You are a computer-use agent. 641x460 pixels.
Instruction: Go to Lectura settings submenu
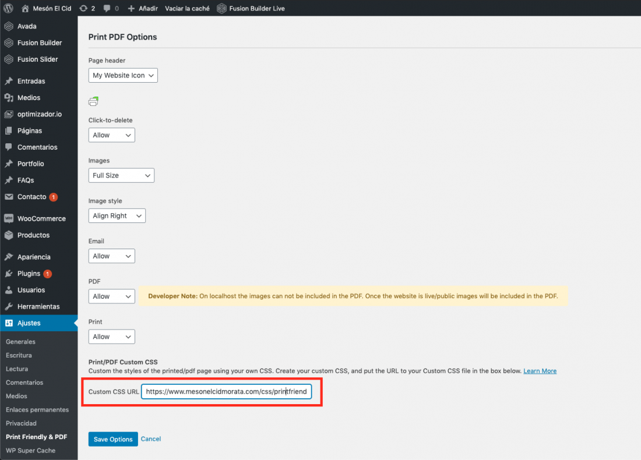[x=17, y=369]
